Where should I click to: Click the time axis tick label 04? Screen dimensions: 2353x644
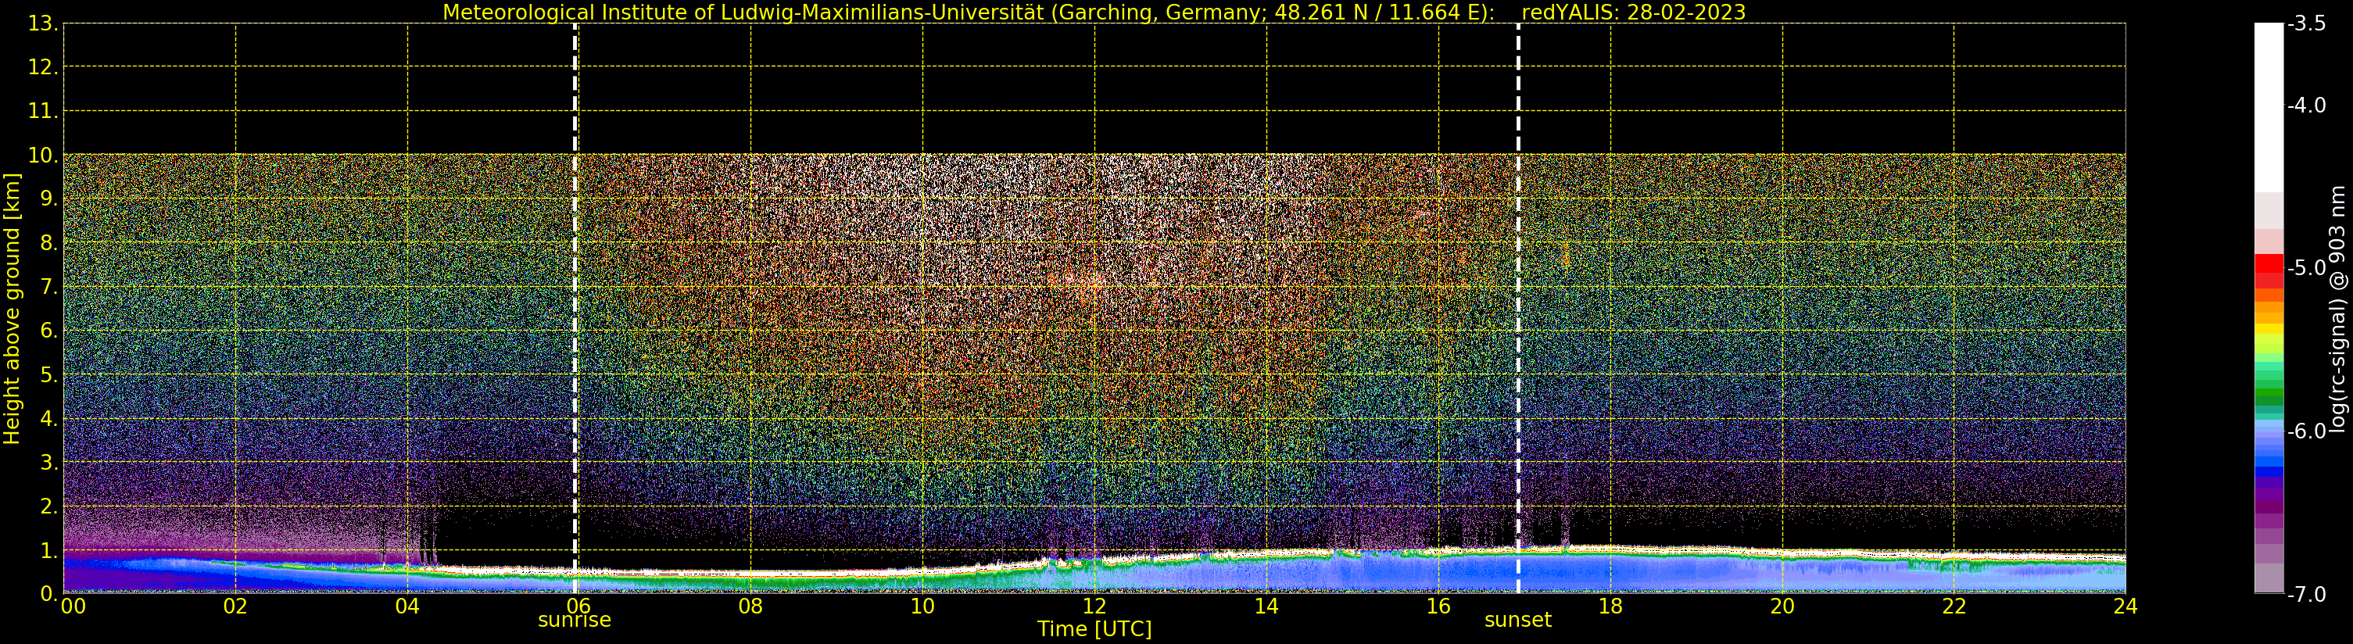coord(407,606)
